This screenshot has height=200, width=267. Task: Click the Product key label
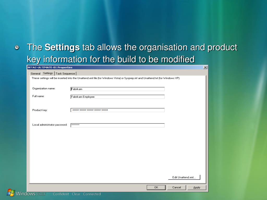click(40, 110)
